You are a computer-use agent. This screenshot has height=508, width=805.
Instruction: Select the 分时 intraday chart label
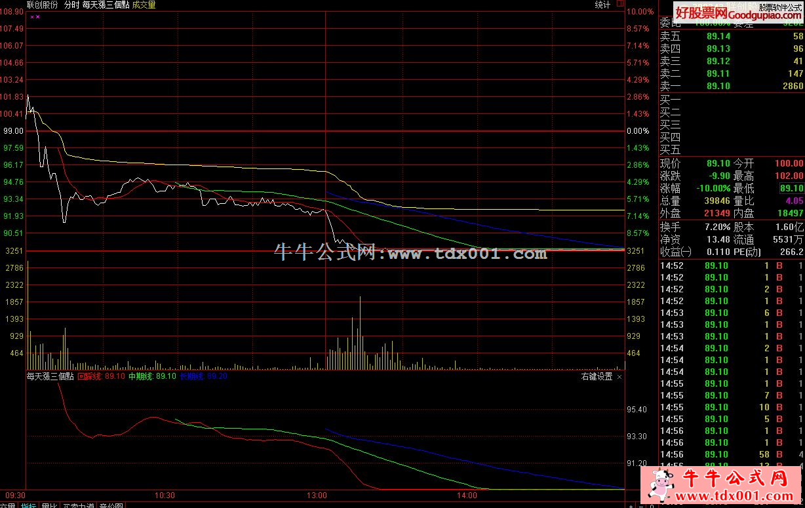click(72, 5)
